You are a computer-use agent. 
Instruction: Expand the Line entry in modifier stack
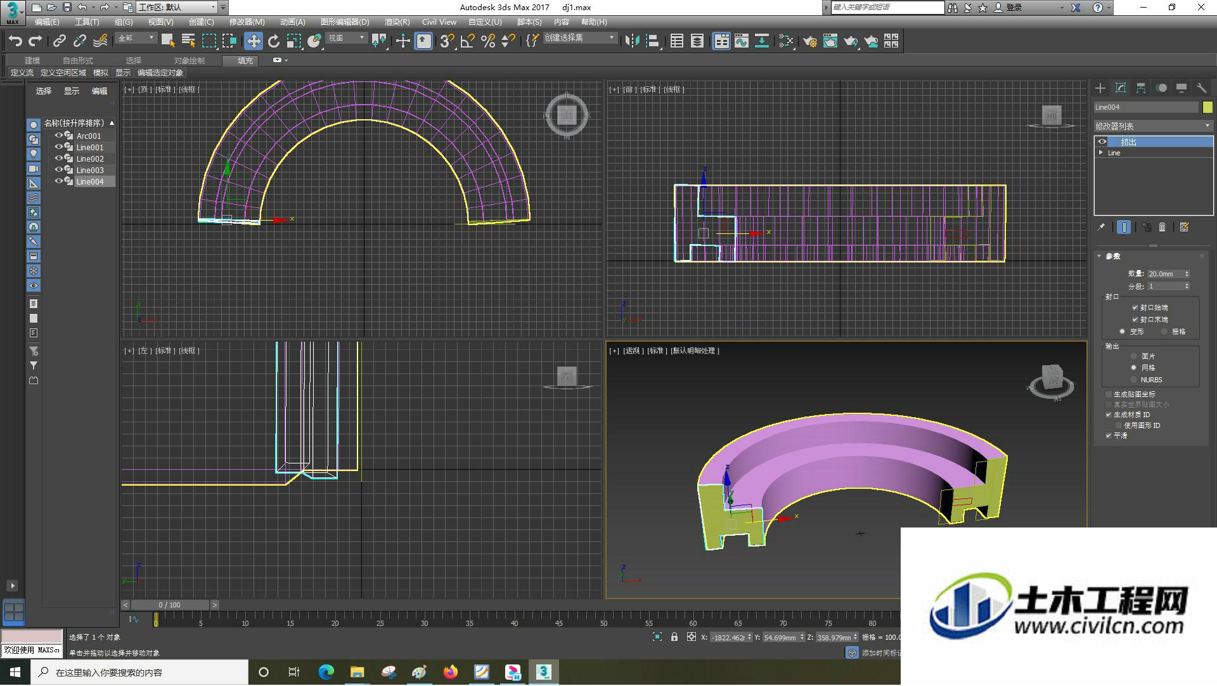(x=1101, y=153)
